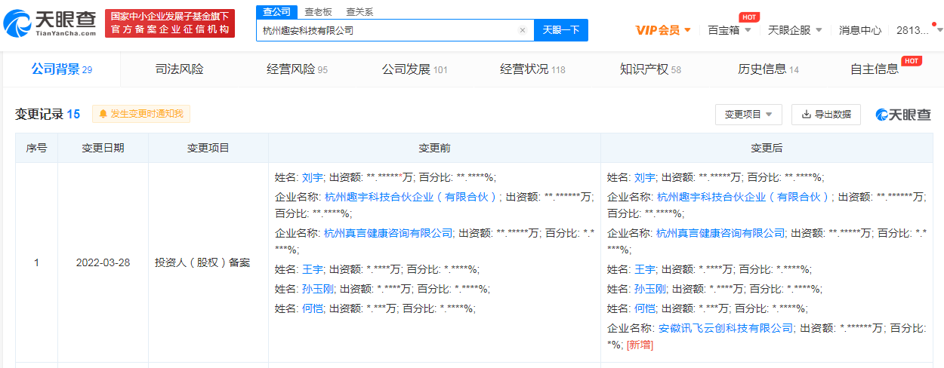Open the VIP会员 dropdown
944x368 pixels.
[x=663, y=30]
